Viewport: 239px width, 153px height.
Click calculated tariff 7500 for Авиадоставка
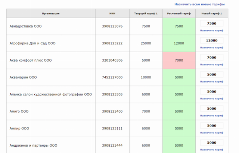click(x=179, y=26)
